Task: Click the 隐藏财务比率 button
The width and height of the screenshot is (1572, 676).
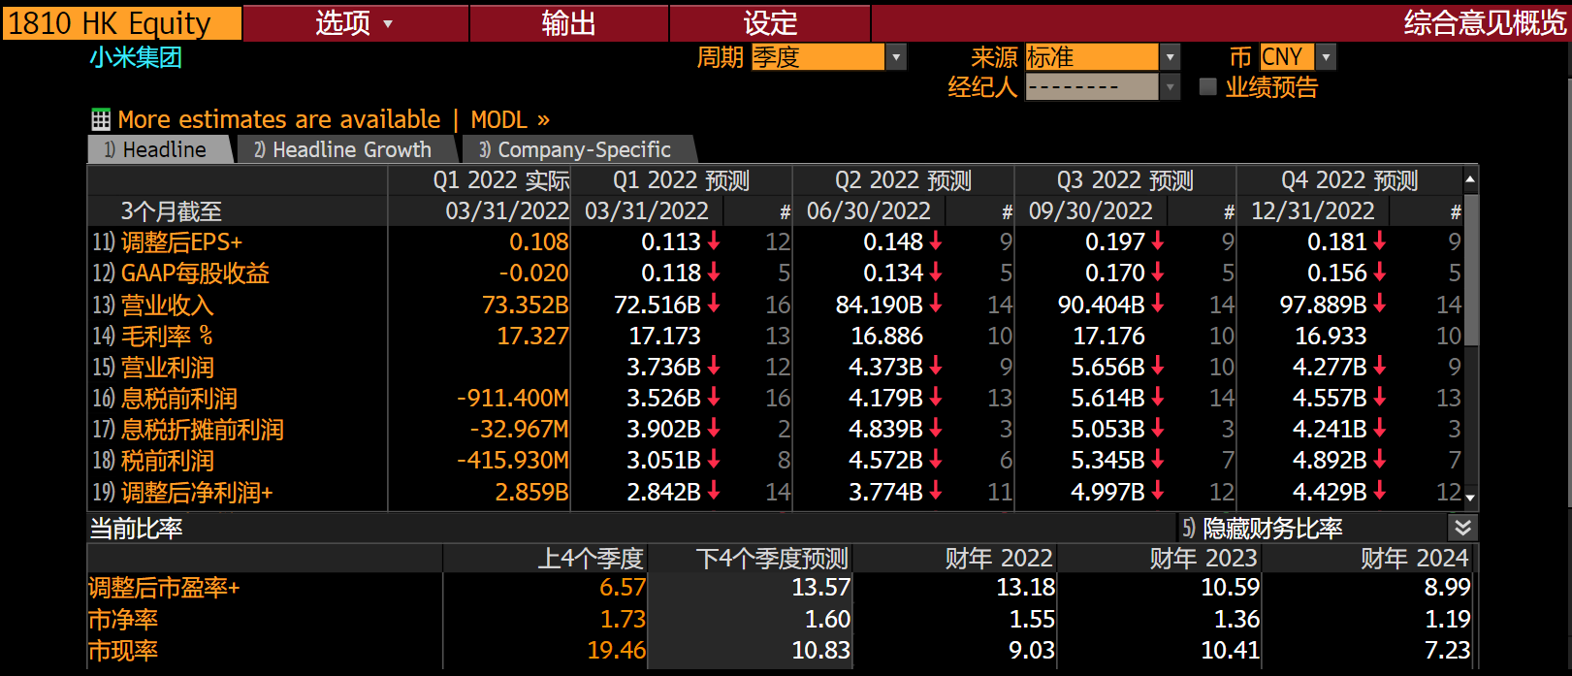Action: click(x=1272, y=528)
